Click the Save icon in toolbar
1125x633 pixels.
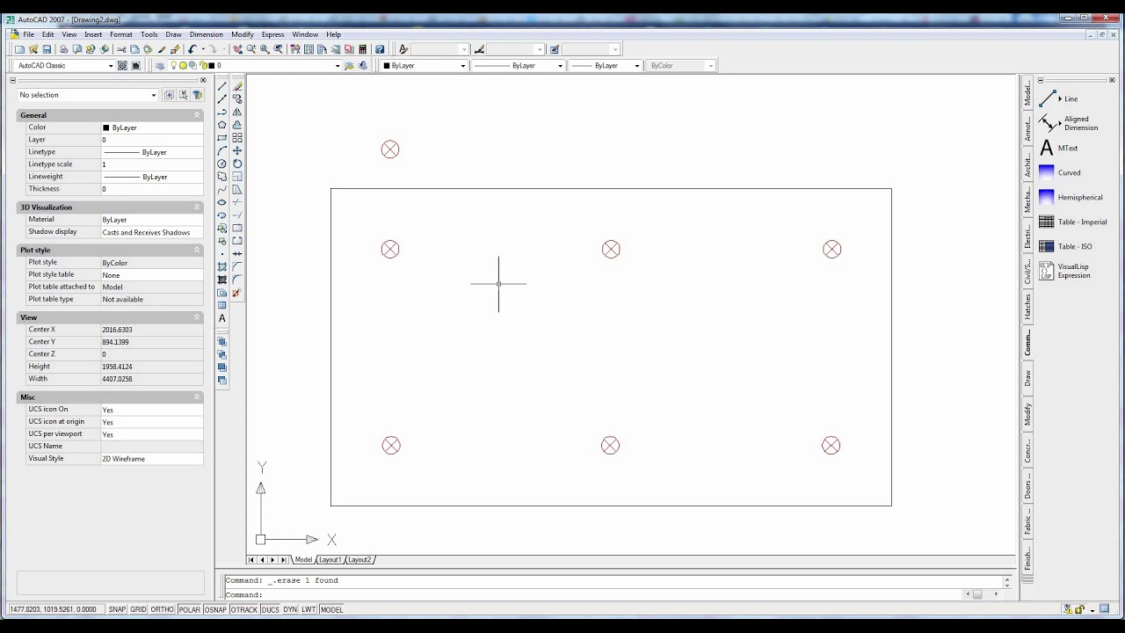tap(47, 49)
